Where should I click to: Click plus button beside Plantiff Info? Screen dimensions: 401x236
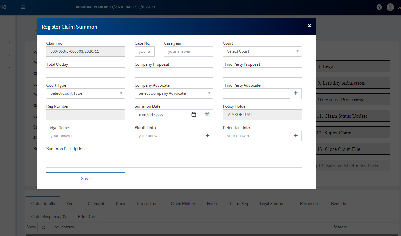[207, 136]
